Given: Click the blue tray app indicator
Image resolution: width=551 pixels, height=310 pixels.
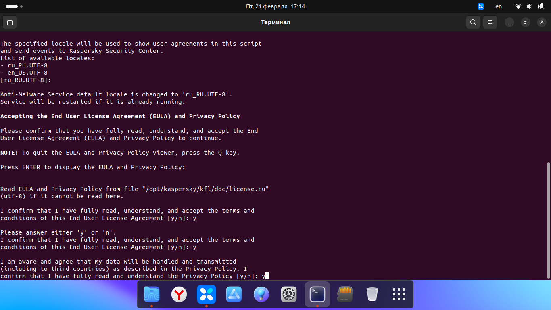Looking at the screenshot, I should [x=481, y=6].
